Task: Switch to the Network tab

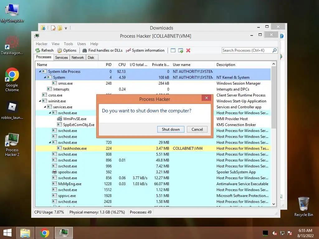Action: click(x=78, y=58)
